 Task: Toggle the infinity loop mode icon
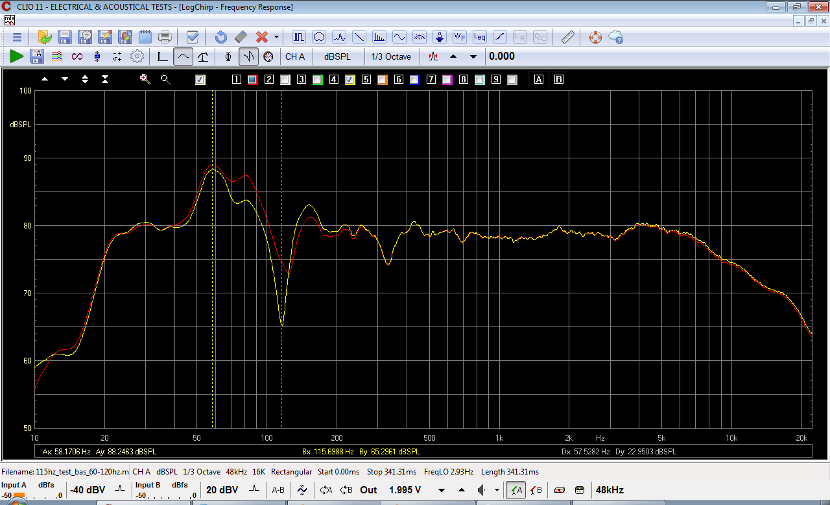coord(77,56)
